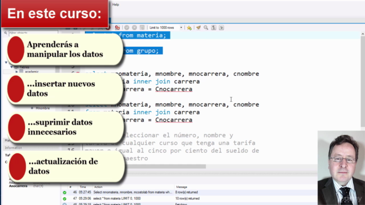Click the toggle autocommit icon with red circles
The width and height of the screenshot is (365, 205).
[x=117, y=28]
